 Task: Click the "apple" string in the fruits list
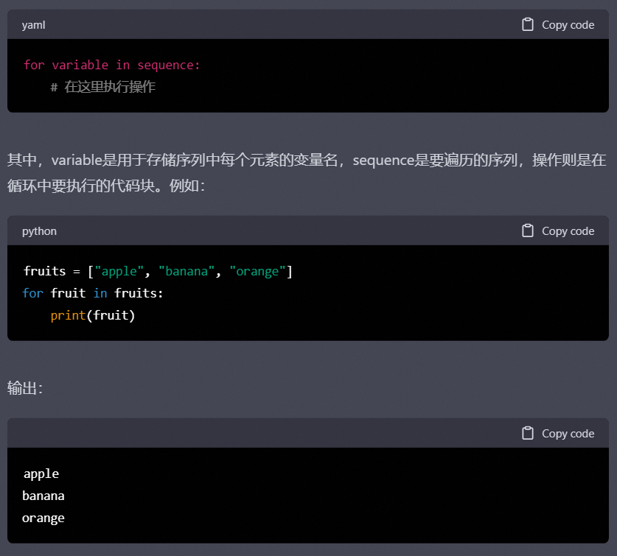click(119, 271)
